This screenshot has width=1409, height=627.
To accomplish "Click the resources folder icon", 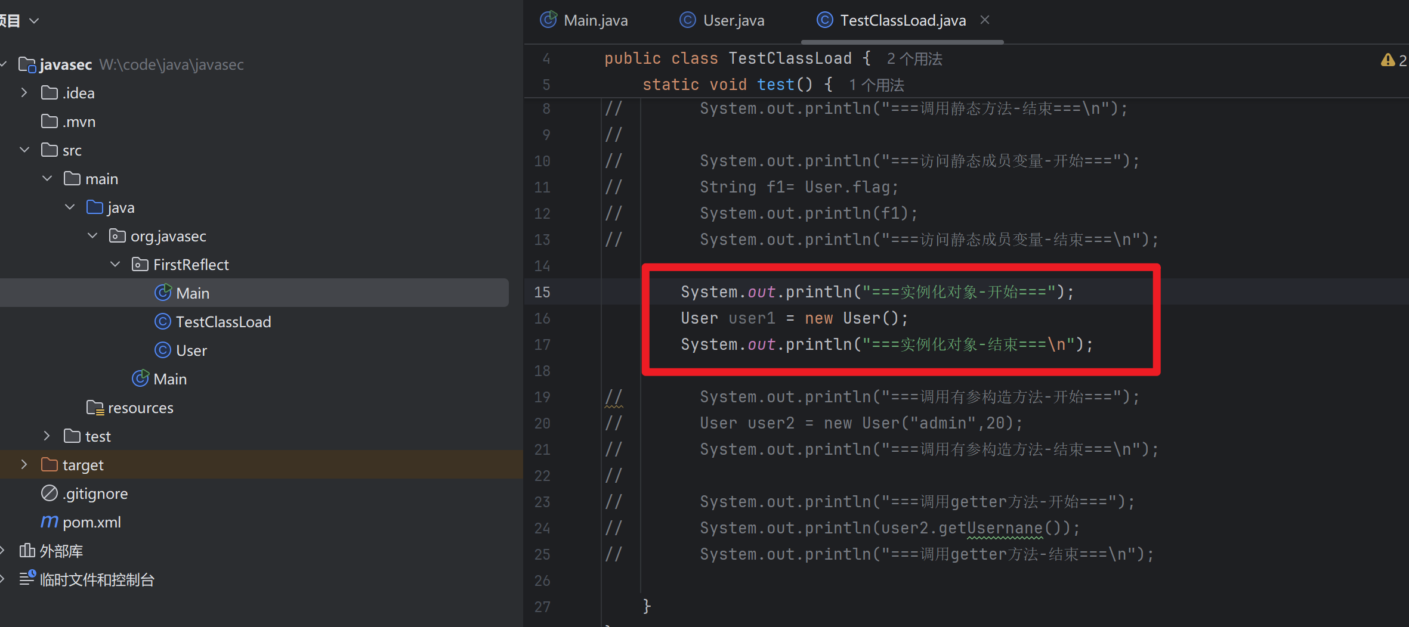I will point(95,408).
